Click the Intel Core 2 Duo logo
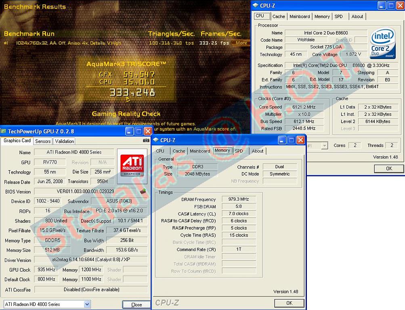Screen dimensions: 405x310 (x=382, y=43)
